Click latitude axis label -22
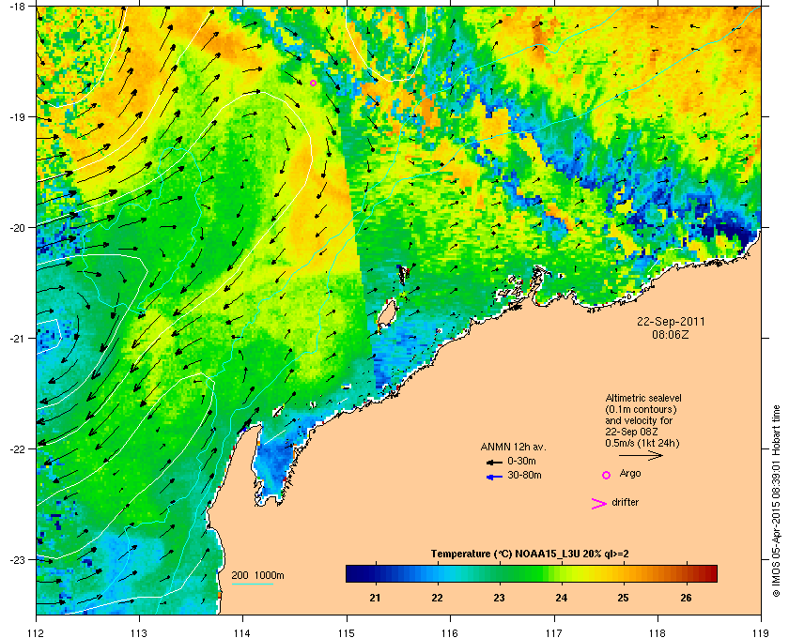Screen dimensions: 789x638 click(17, 449)
